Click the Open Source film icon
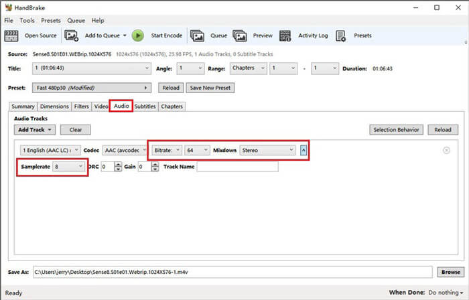 click(11, 36)
